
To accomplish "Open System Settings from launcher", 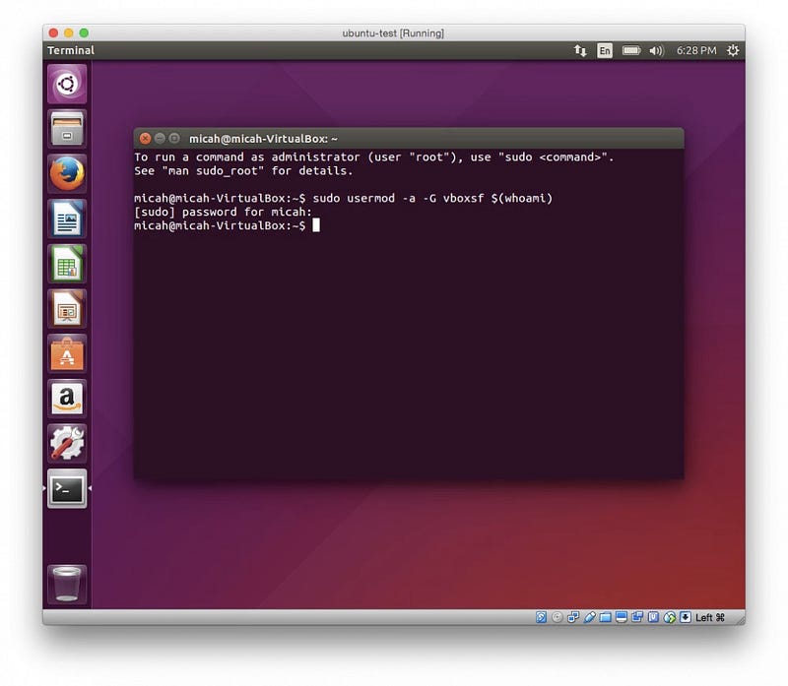I will click(67, 444).
